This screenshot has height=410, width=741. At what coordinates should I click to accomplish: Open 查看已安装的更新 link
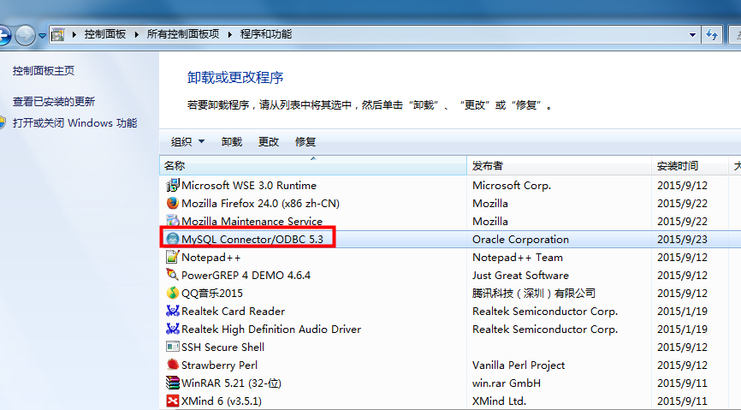[x=54, y=102]
